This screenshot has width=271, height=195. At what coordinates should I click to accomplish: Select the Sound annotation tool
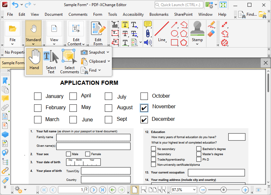(148, 42)
